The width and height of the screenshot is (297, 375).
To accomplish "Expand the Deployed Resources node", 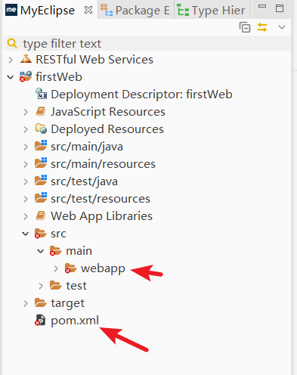I will click(x=26, y=129).
